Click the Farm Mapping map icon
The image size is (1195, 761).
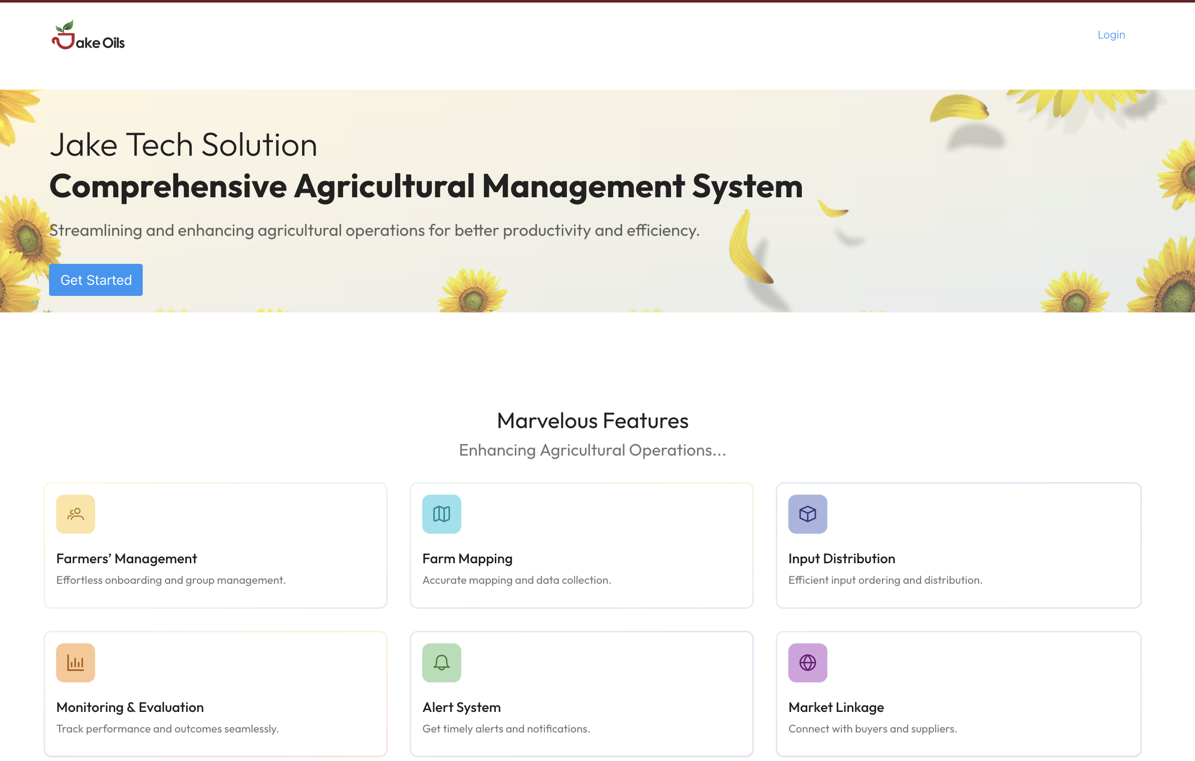point(441,514)
